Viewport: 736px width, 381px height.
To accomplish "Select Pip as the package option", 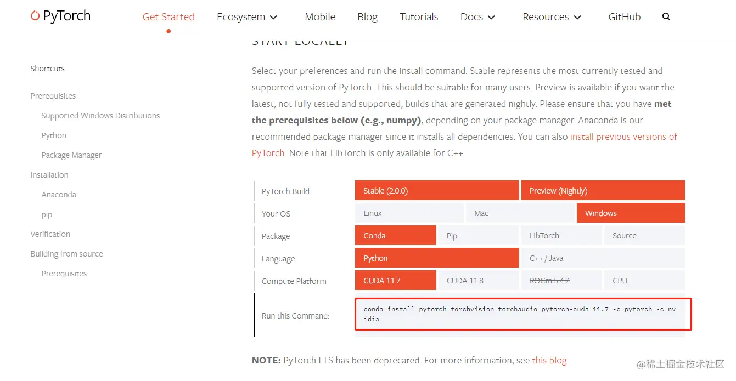I will point(479,236).
